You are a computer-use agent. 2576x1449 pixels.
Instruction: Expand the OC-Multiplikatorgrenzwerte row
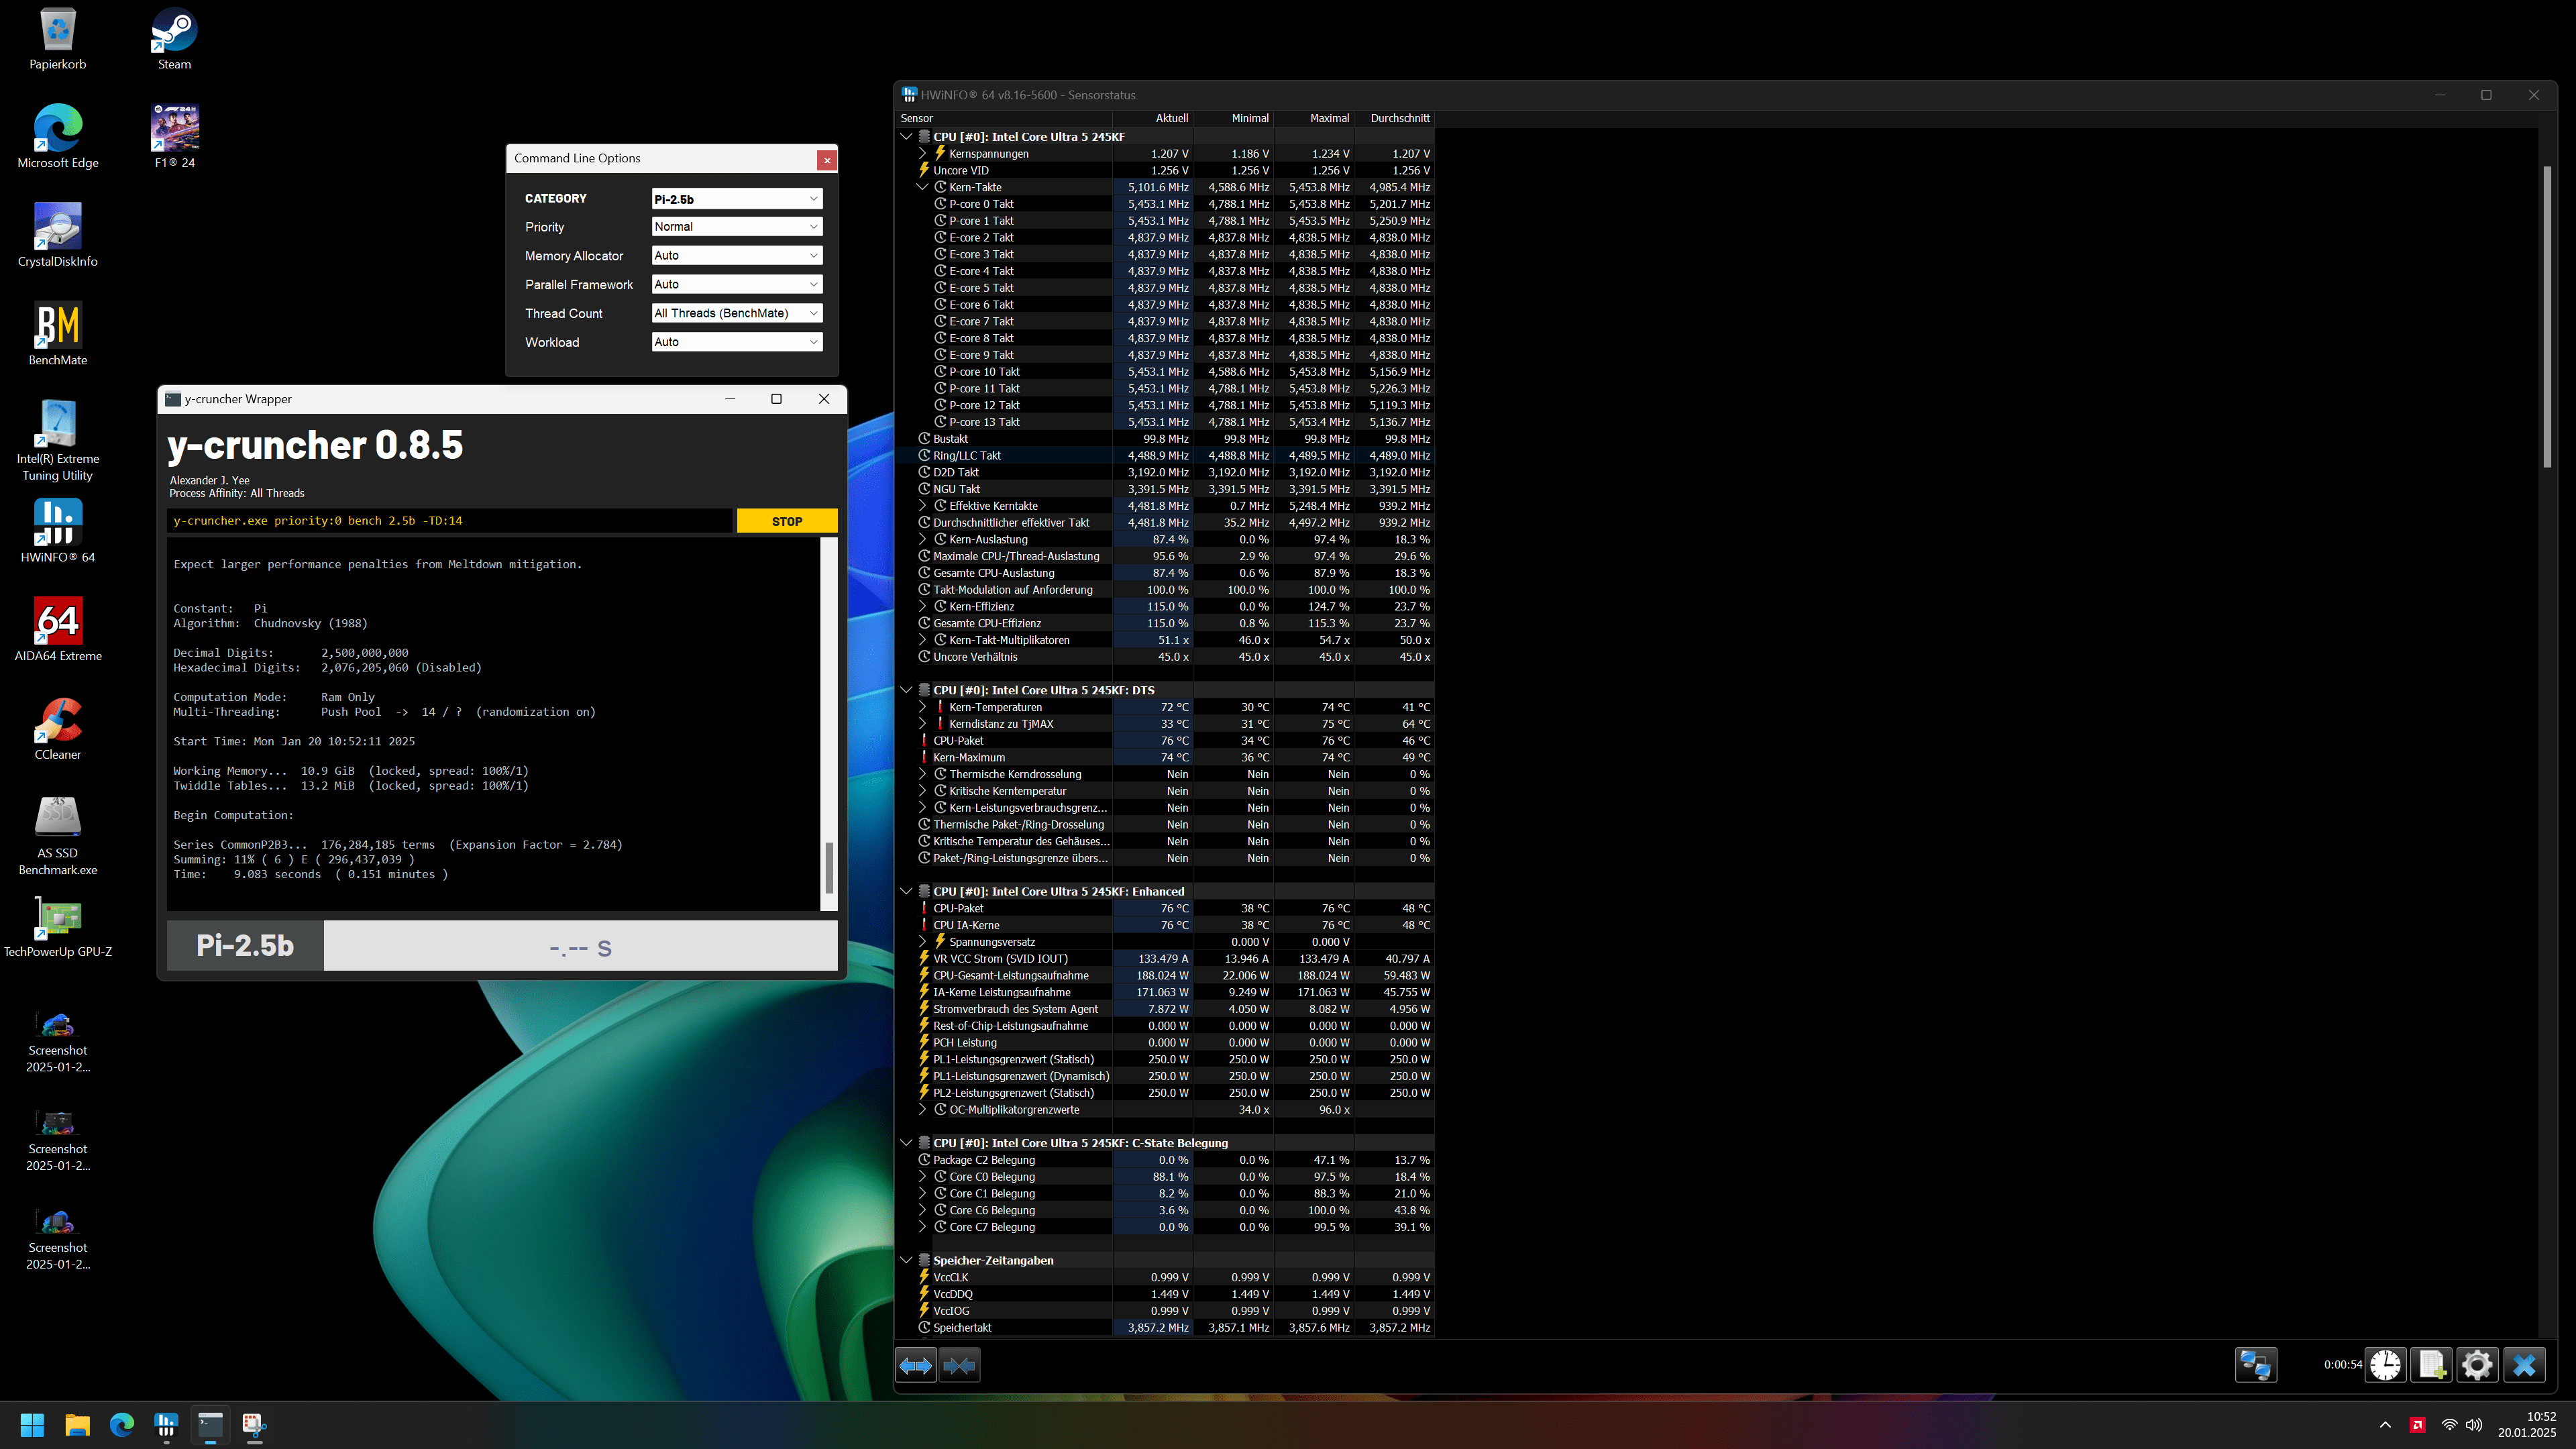coord(923,1109)
